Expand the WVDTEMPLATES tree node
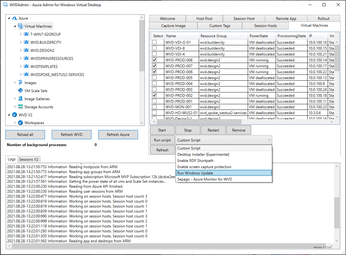 (x=21, y=66)
